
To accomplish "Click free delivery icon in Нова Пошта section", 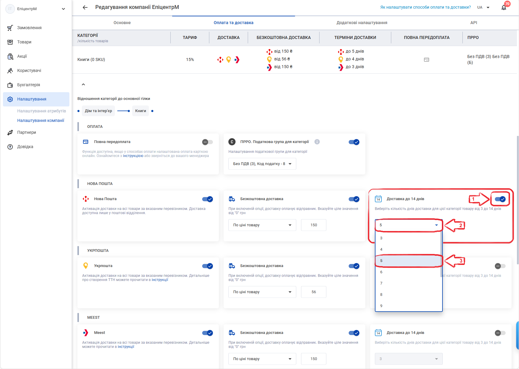I will coord(232,199).
